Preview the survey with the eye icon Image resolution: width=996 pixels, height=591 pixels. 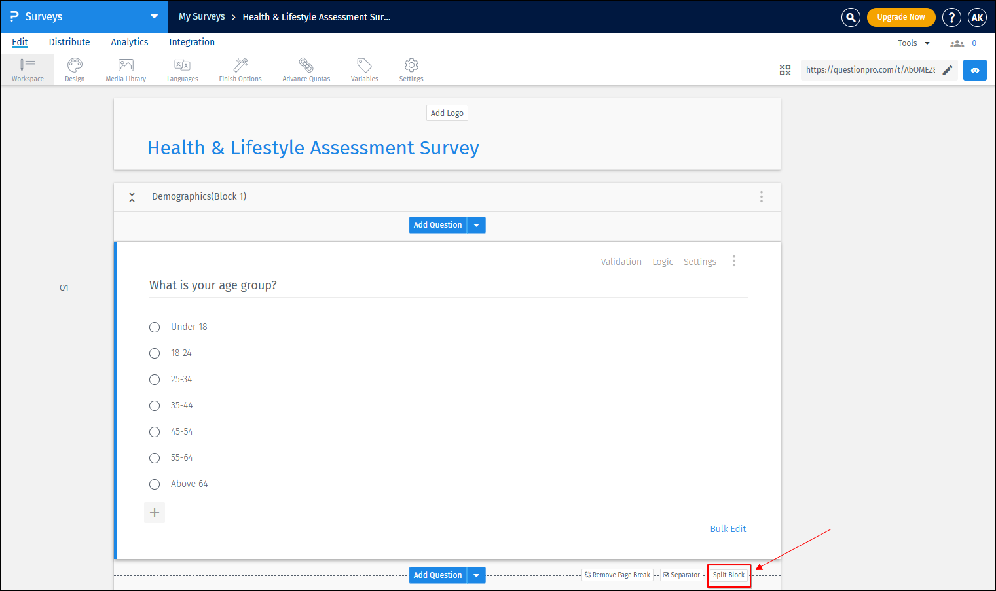(975, 69)
